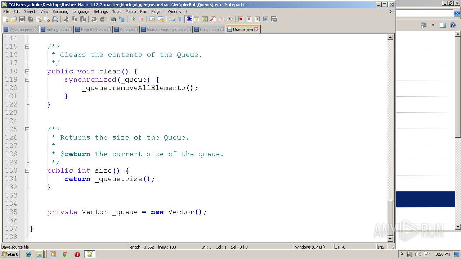461x259 pixels.
Task: Collapse the comment fold at line 115
Action: point(27,46)
